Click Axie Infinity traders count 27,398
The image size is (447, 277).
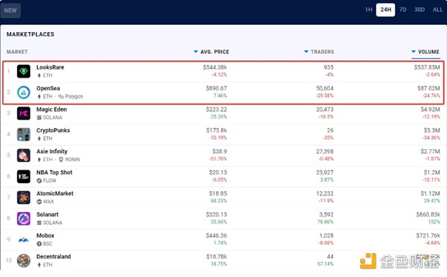(325, 152)
